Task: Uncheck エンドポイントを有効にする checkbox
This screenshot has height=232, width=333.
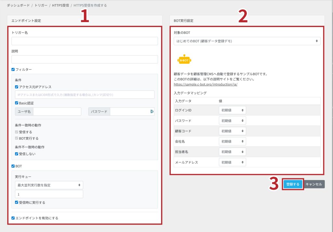Action: tap(13, 218)
